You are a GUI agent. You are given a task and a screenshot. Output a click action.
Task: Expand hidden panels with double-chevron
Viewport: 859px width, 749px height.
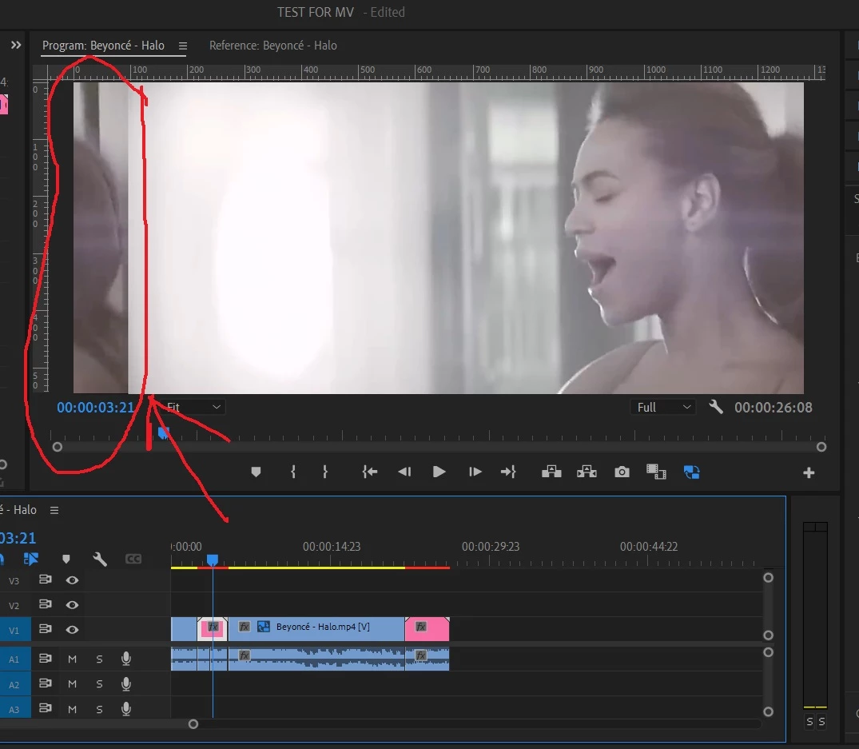(16, 45)
